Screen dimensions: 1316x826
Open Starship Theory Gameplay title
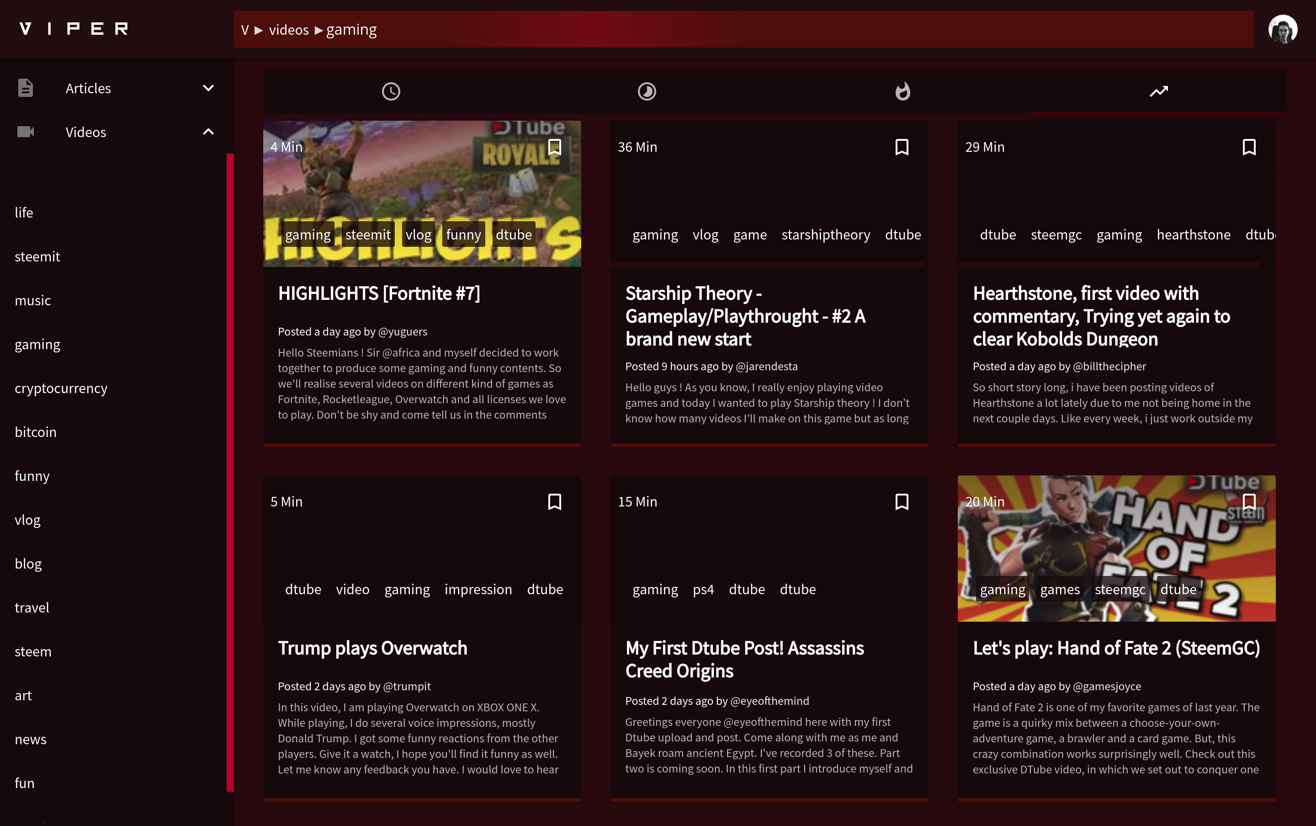(x=745, y=316)
